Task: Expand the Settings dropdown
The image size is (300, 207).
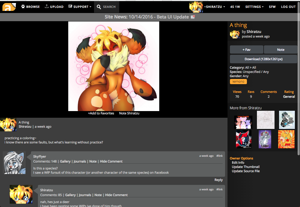Action: pos(254,7)
